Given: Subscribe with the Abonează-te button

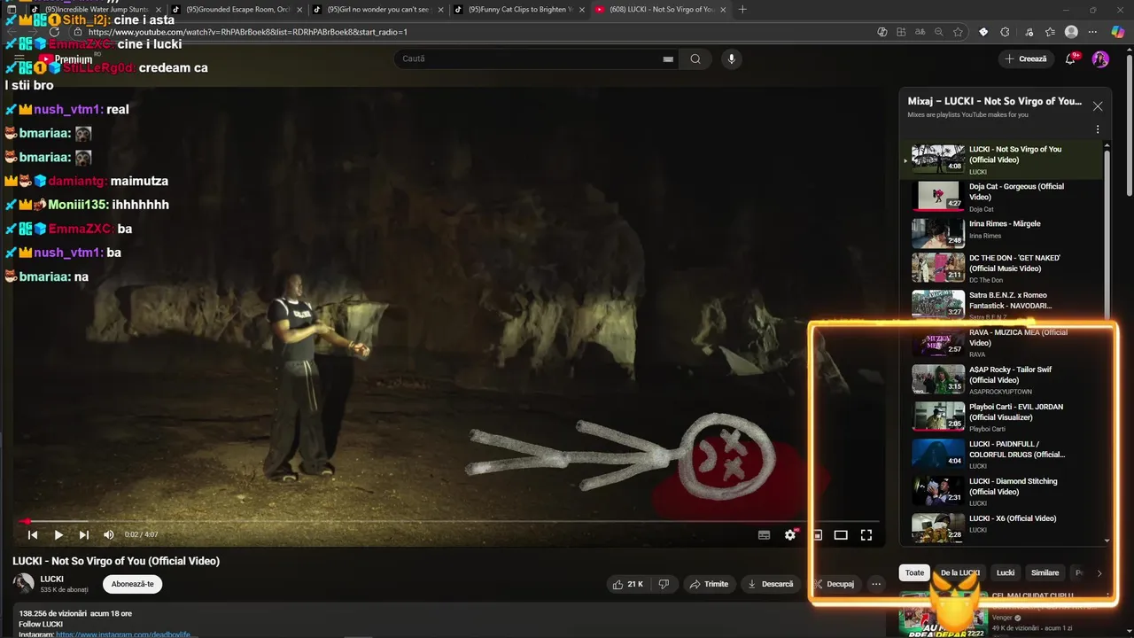Looking at the screenshot, I should coord(133,584).
